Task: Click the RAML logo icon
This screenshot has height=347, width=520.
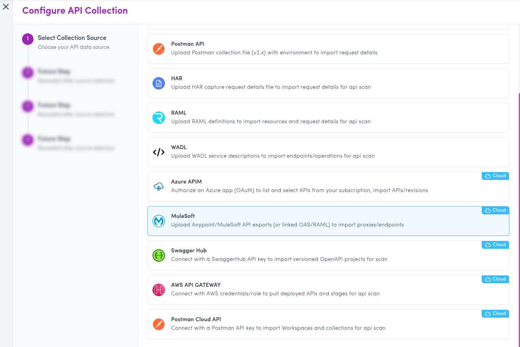Action: [x=158, y=118]
